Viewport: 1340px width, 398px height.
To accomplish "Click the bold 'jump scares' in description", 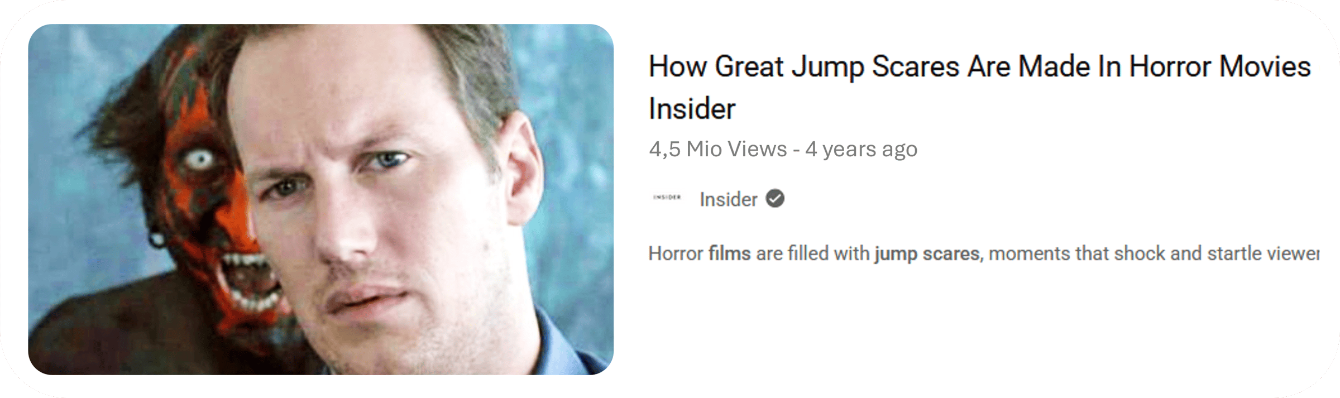I will (927, 254).
